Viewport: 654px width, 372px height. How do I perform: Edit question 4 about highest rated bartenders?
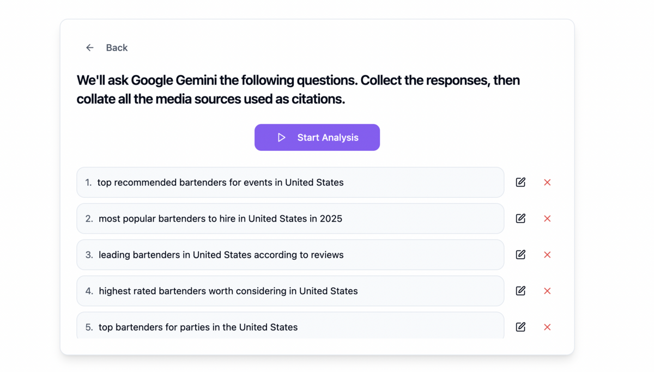pos(520,291)
